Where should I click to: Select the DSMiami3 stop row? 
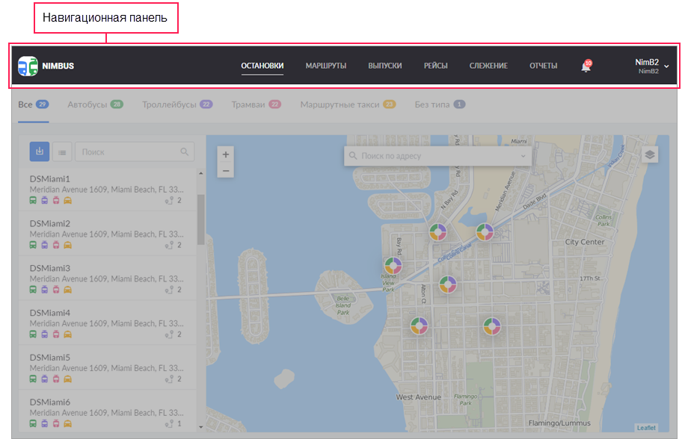tap(108, 279)
